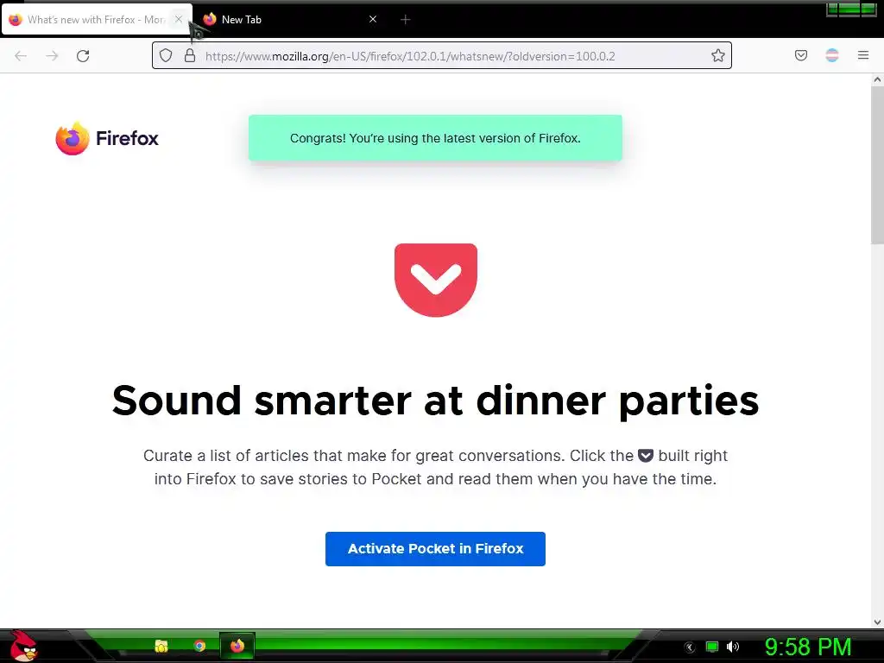
Task: Click the vertical scrollbar thumb
Action: coord(877,165)
